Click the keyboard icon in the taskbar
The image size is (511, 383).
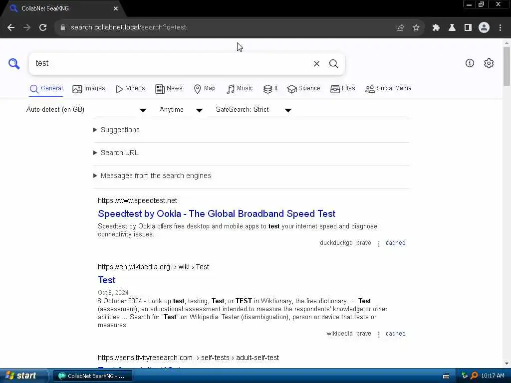446,376
